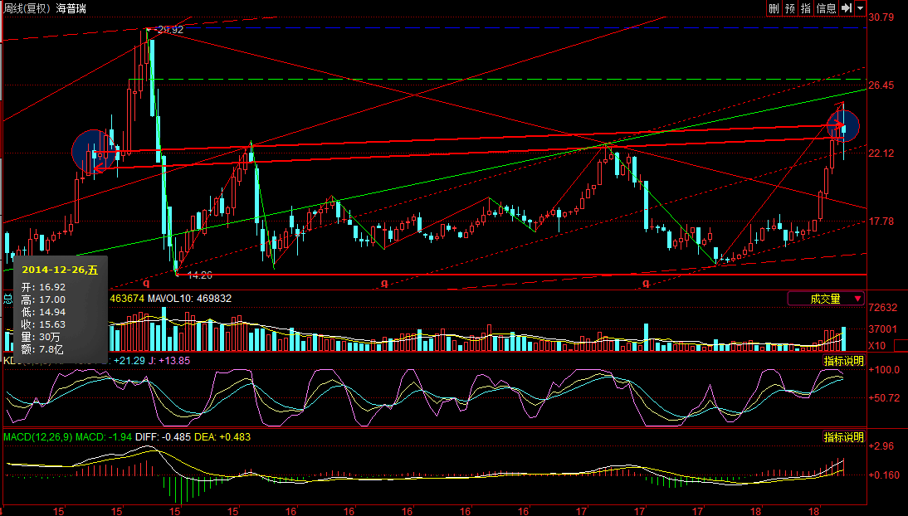Click the 海普瑞 stock name
Screen dimensions: 908x516
pos(71,8)
